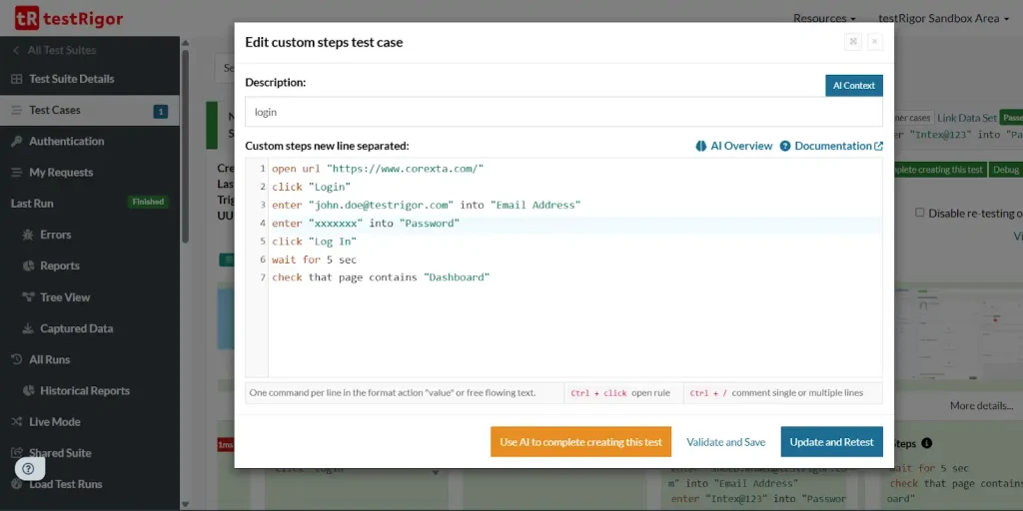This screenshot has height=511, width=1023.
Task: Click the Test Suite Details grid icon
Action: [17, 79]
